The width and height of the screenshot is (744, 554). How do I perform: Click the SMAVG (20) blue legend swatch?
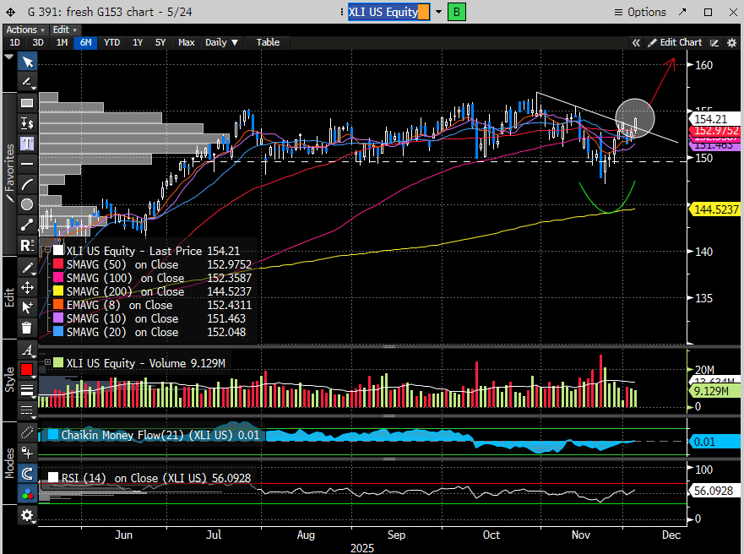click(x=58, y=332)
